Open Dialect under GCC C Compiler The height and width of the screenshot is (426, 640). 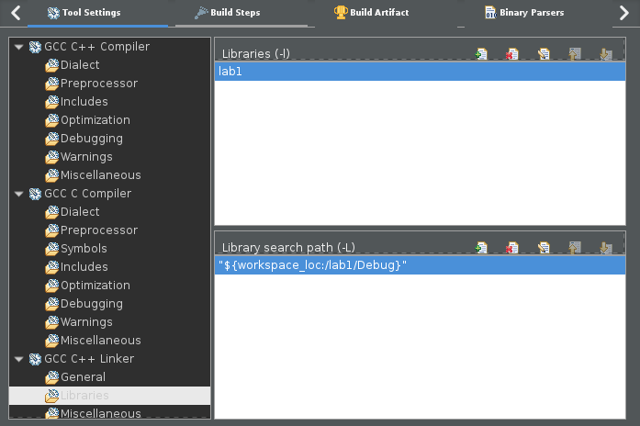[80, 212]
